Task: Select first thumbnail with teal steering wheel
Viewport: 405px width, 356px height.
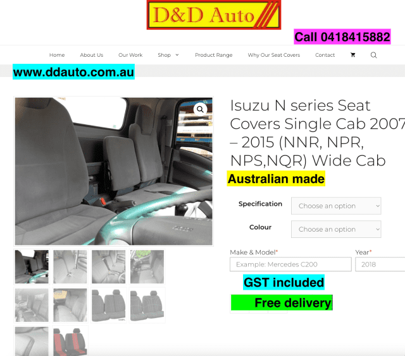Action: pos(32,266)
